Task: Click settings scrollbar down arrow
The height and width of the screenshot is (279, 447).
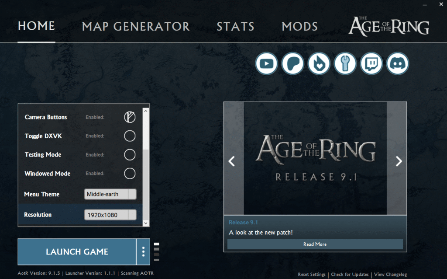Action: 146,223
